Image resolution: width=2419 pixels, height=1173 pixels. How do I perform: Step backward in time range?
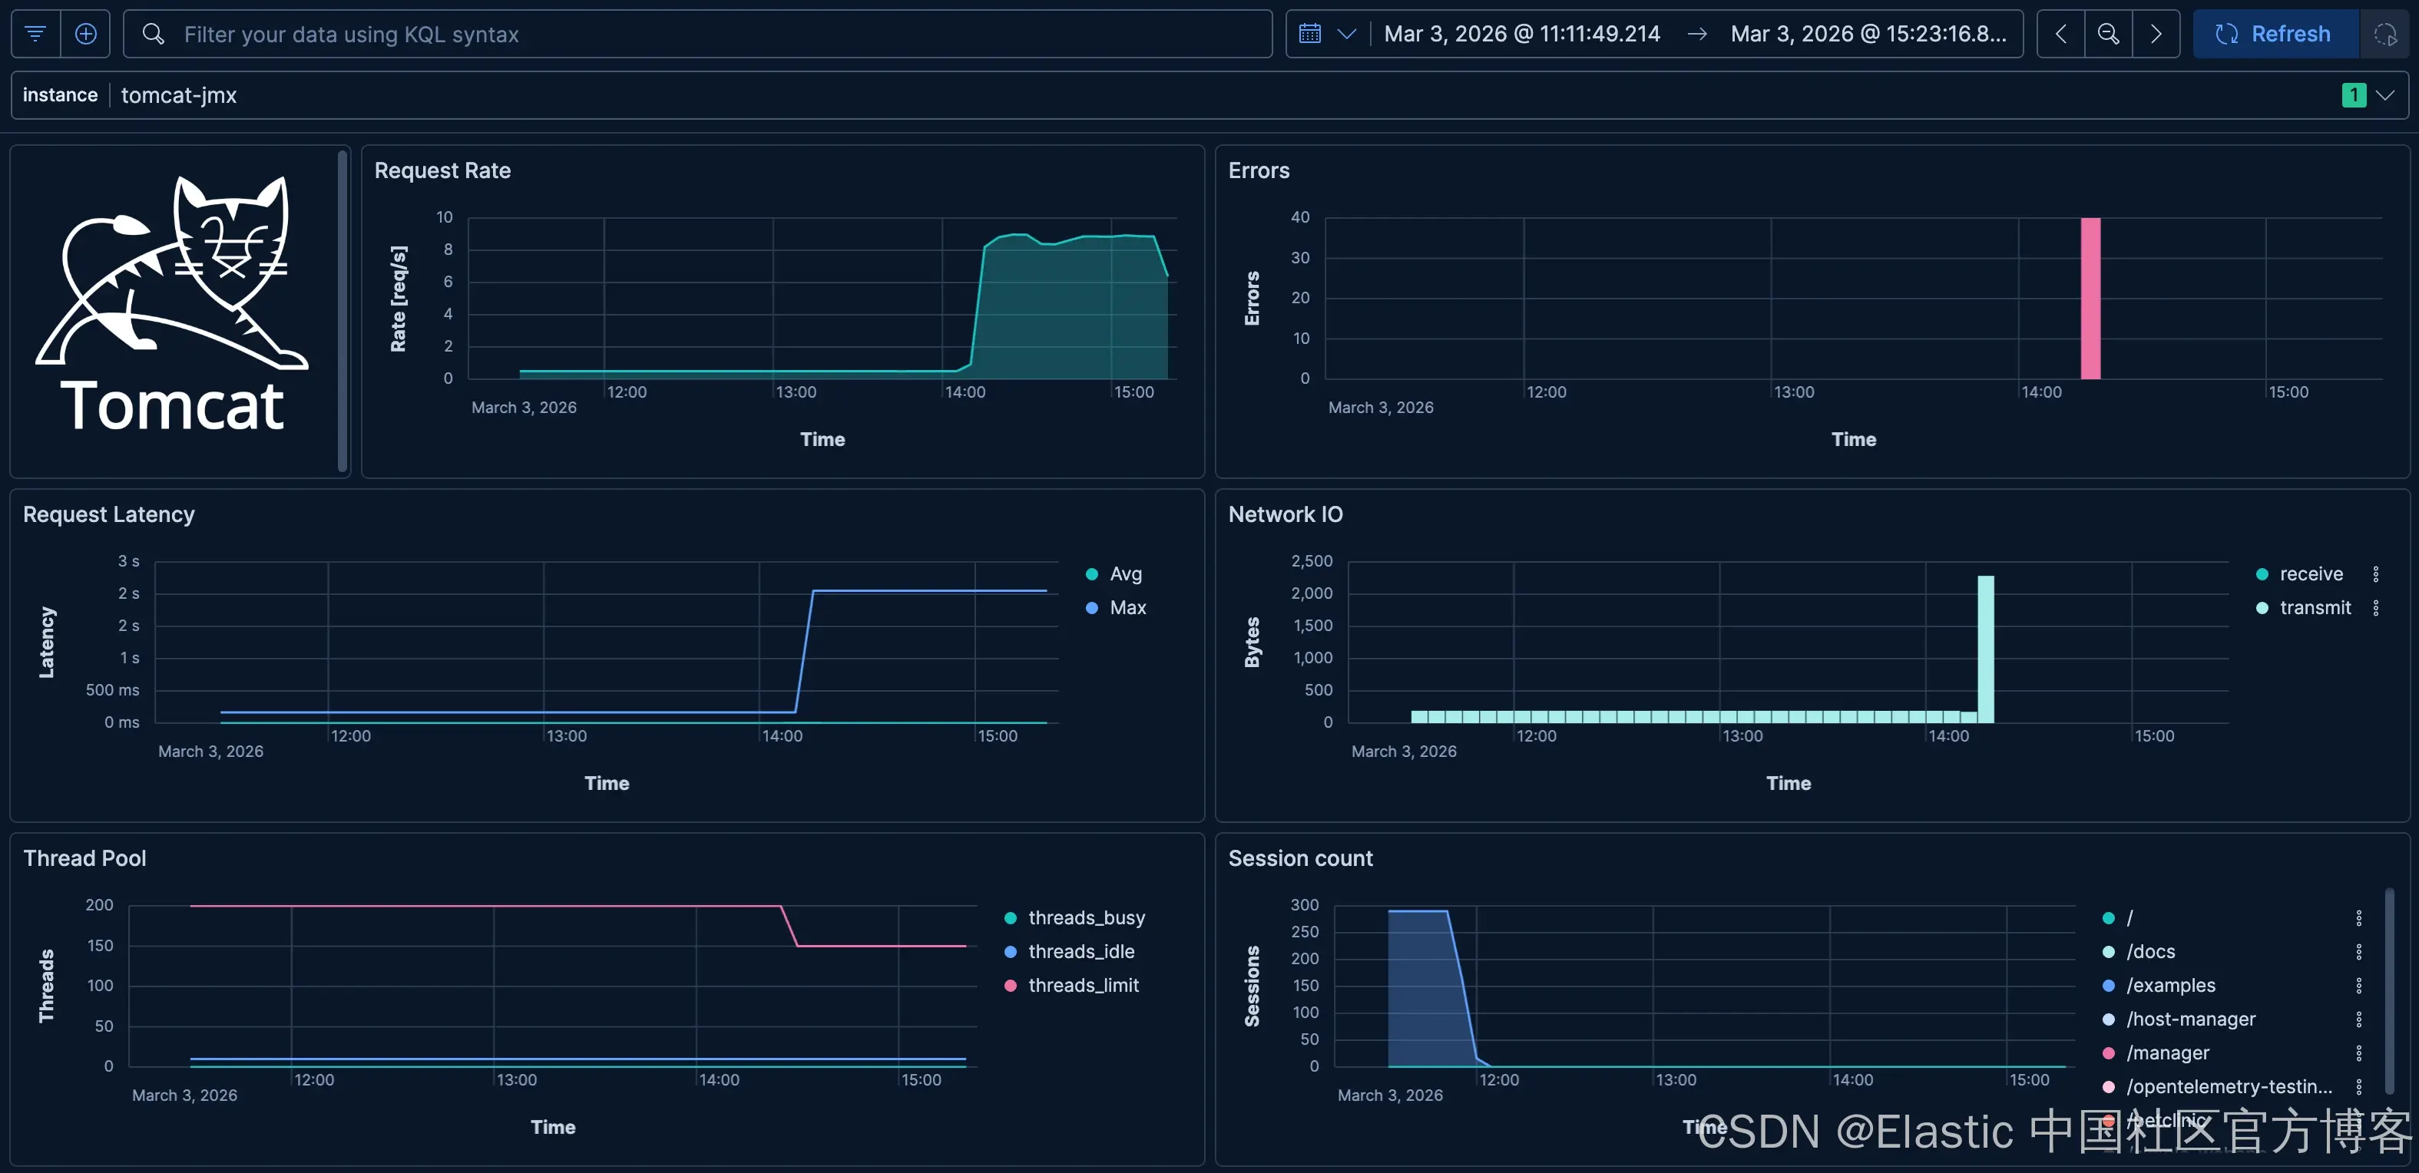pos(2060,34)
